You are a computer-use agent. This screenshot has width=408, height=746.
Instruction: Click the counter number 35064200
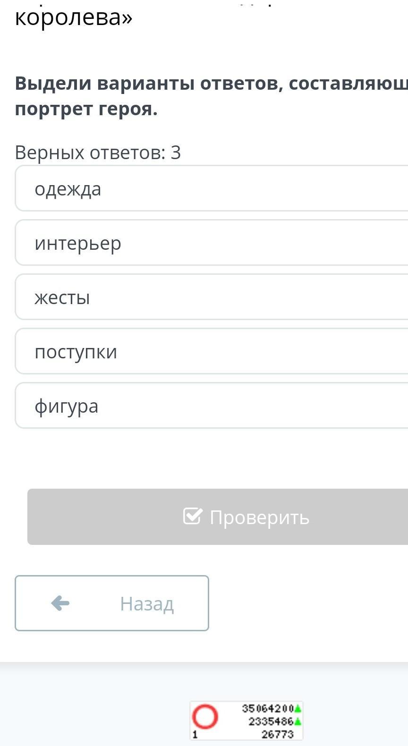pos(268,709)
